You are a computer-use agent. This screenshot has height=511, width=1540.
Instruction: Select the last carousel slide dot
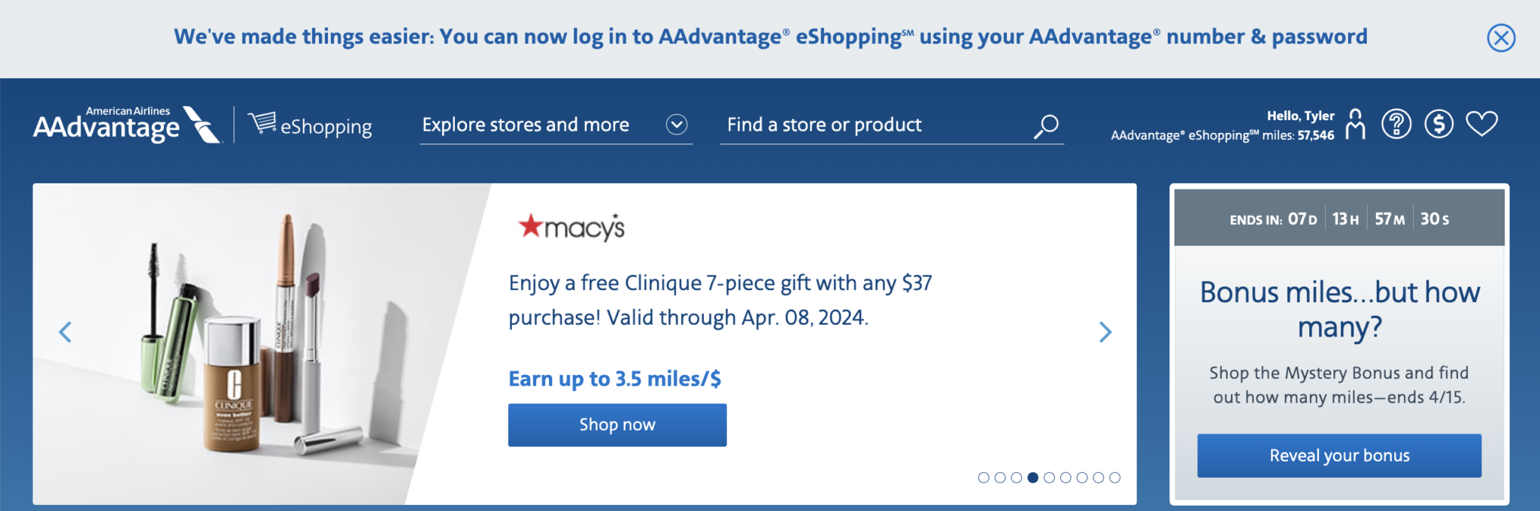point(1114,477)
